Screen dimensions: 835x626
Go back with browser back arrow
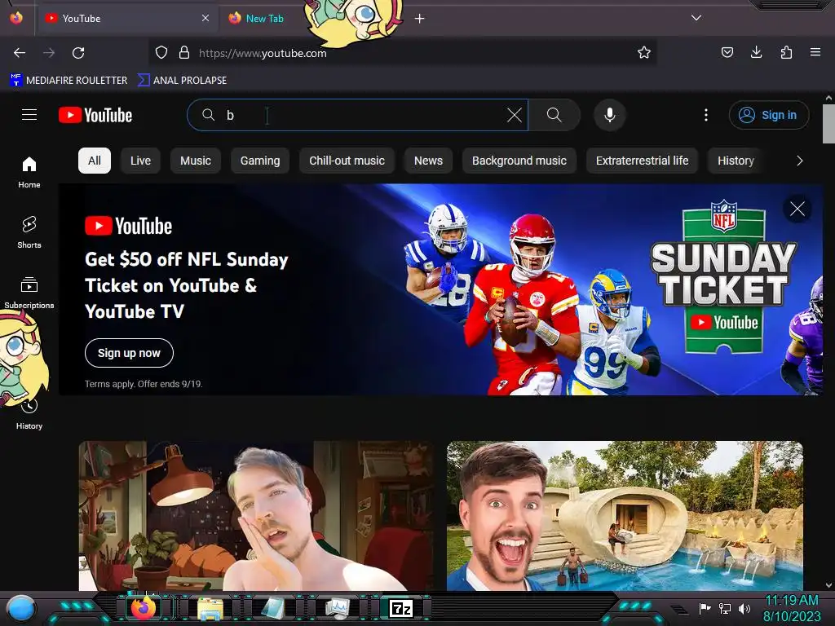[20, 53]
